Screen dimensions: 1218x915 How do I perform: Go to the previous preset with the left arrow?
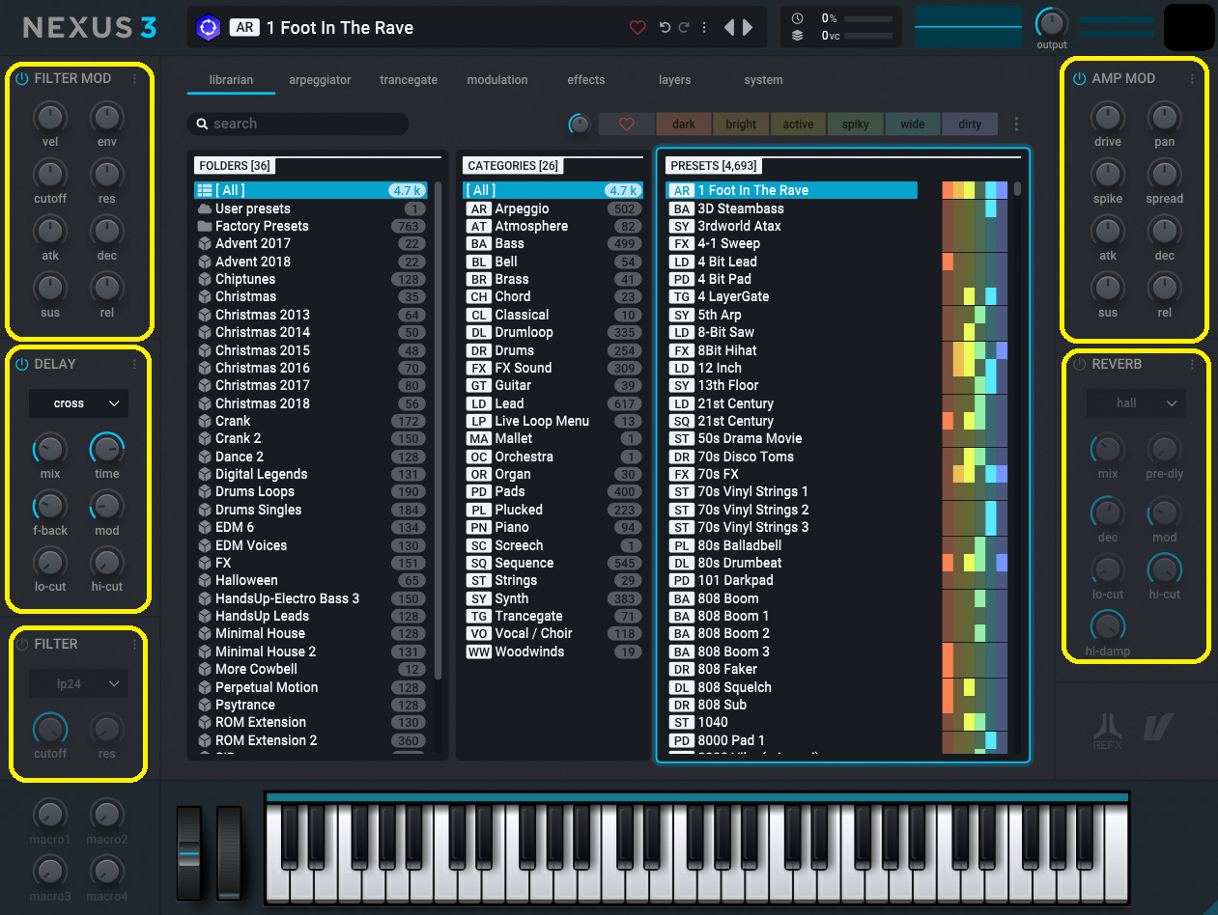tap(729, 28)
